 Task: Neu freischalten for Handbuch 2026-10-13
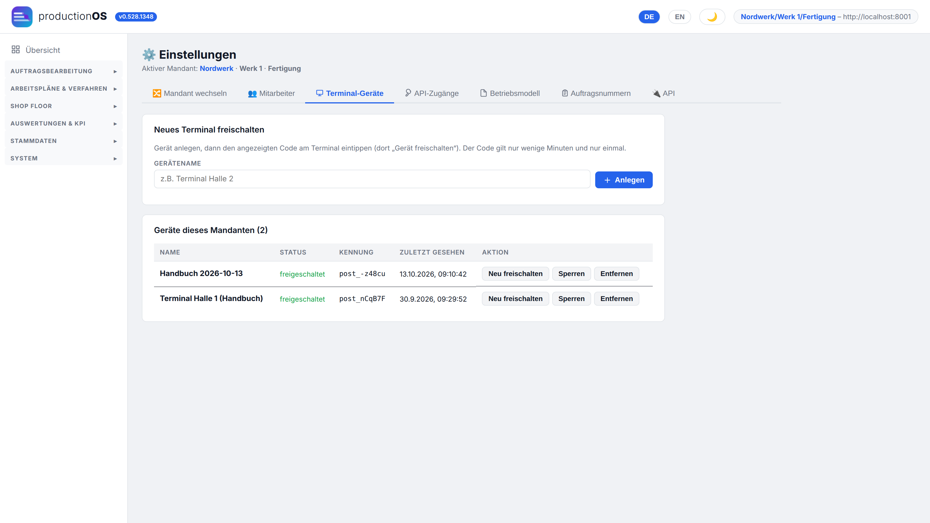[x=515, y=274]
